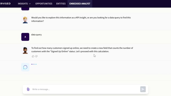Go to the Entities tab
Viewport: 171px width, 96px height.
(61, 3)
